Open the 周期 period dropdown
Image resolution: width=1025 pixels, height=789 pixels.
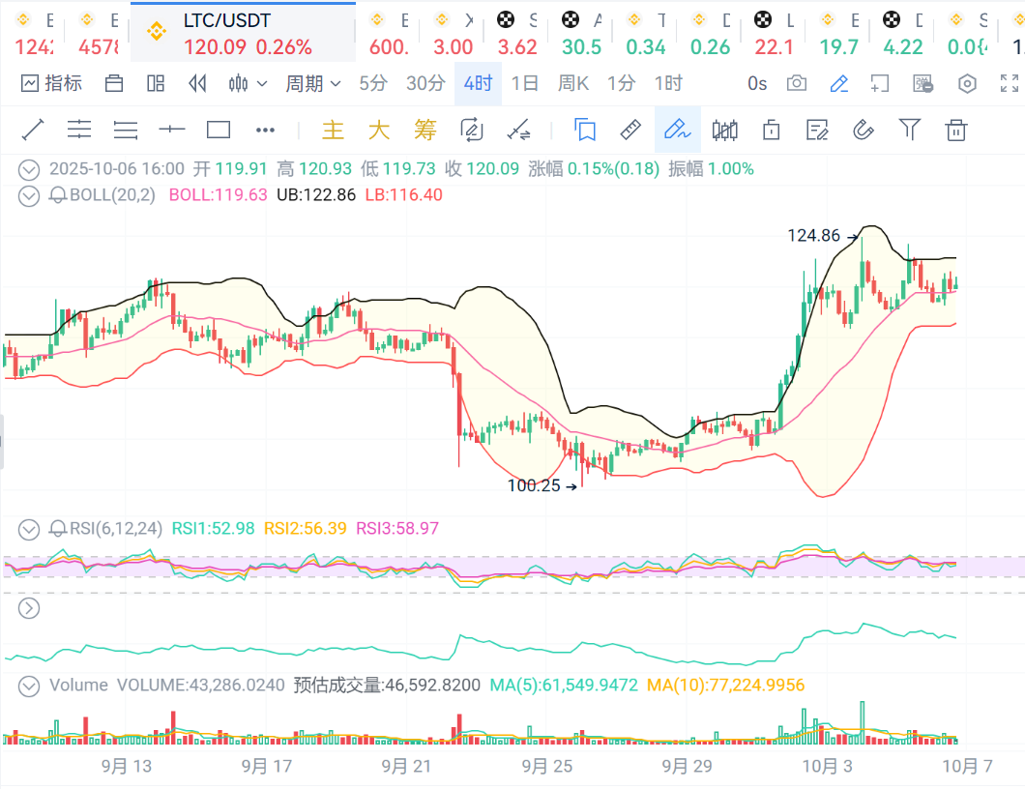(312, 84)
